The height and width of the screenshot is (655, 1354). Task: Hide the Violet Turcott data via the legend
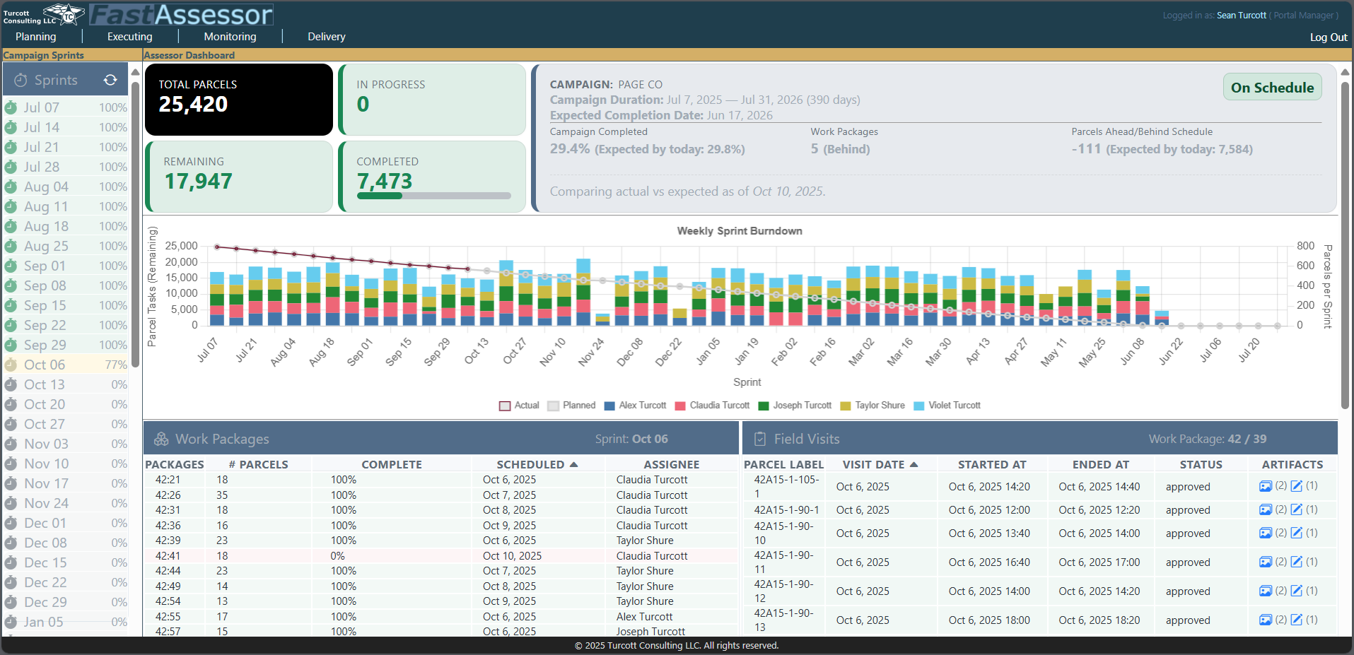pyautogui.click(x=946, y=405)
